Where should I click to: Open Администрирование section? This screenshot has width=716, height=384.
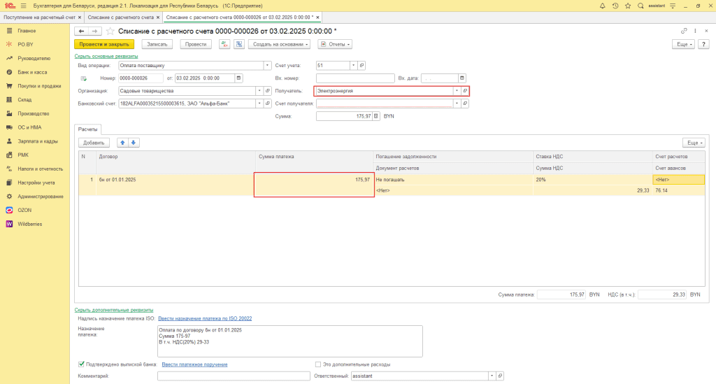40,197
